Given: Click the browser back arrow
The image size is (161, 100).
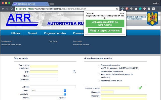Looking at the screenshot, I should click(3, 9).
